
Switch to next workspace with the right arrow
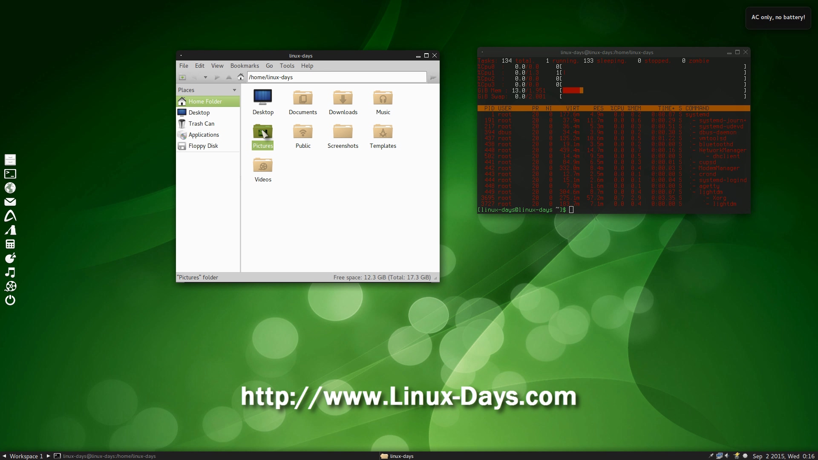(x=49, y=456)
